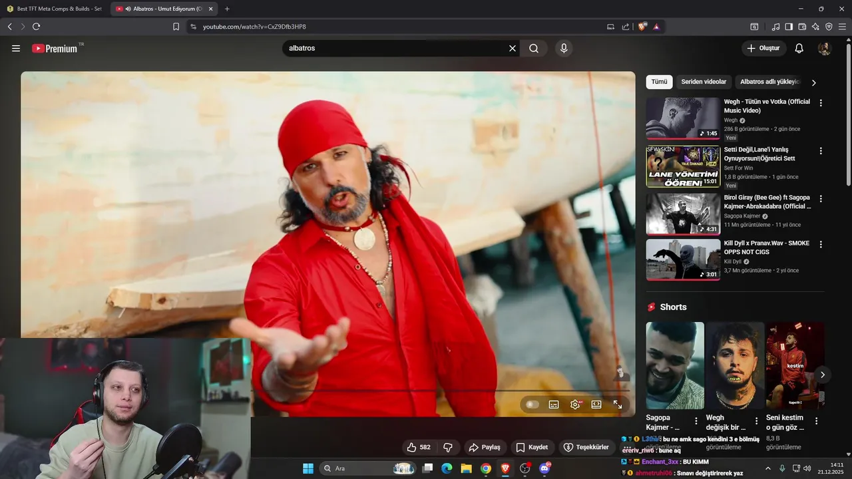852x479 pixels.
Task: Go back in browser history
Action: 9,27
